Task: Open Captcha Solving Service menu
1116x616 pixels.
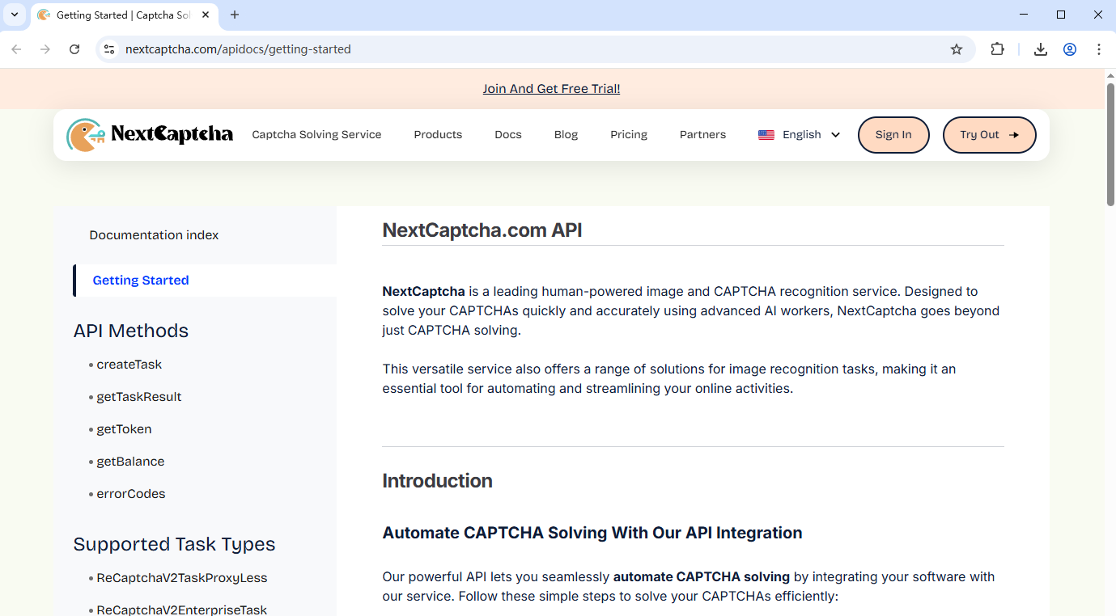Action: (x=316, y=135)
